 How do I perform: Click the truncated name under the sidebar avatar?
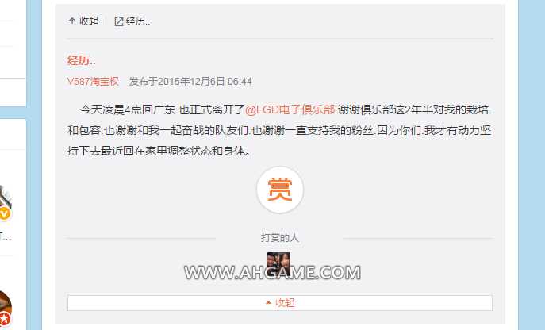6,237
